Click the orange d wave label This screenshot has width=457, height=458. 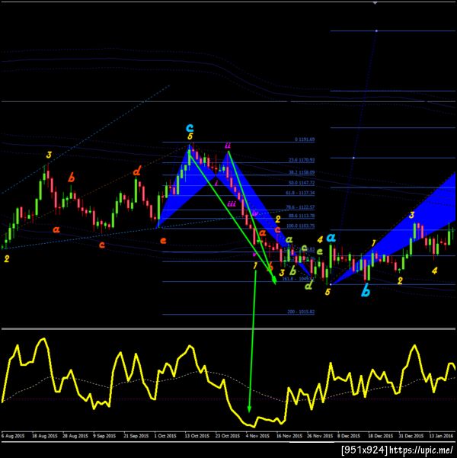(x=136, y=171)
